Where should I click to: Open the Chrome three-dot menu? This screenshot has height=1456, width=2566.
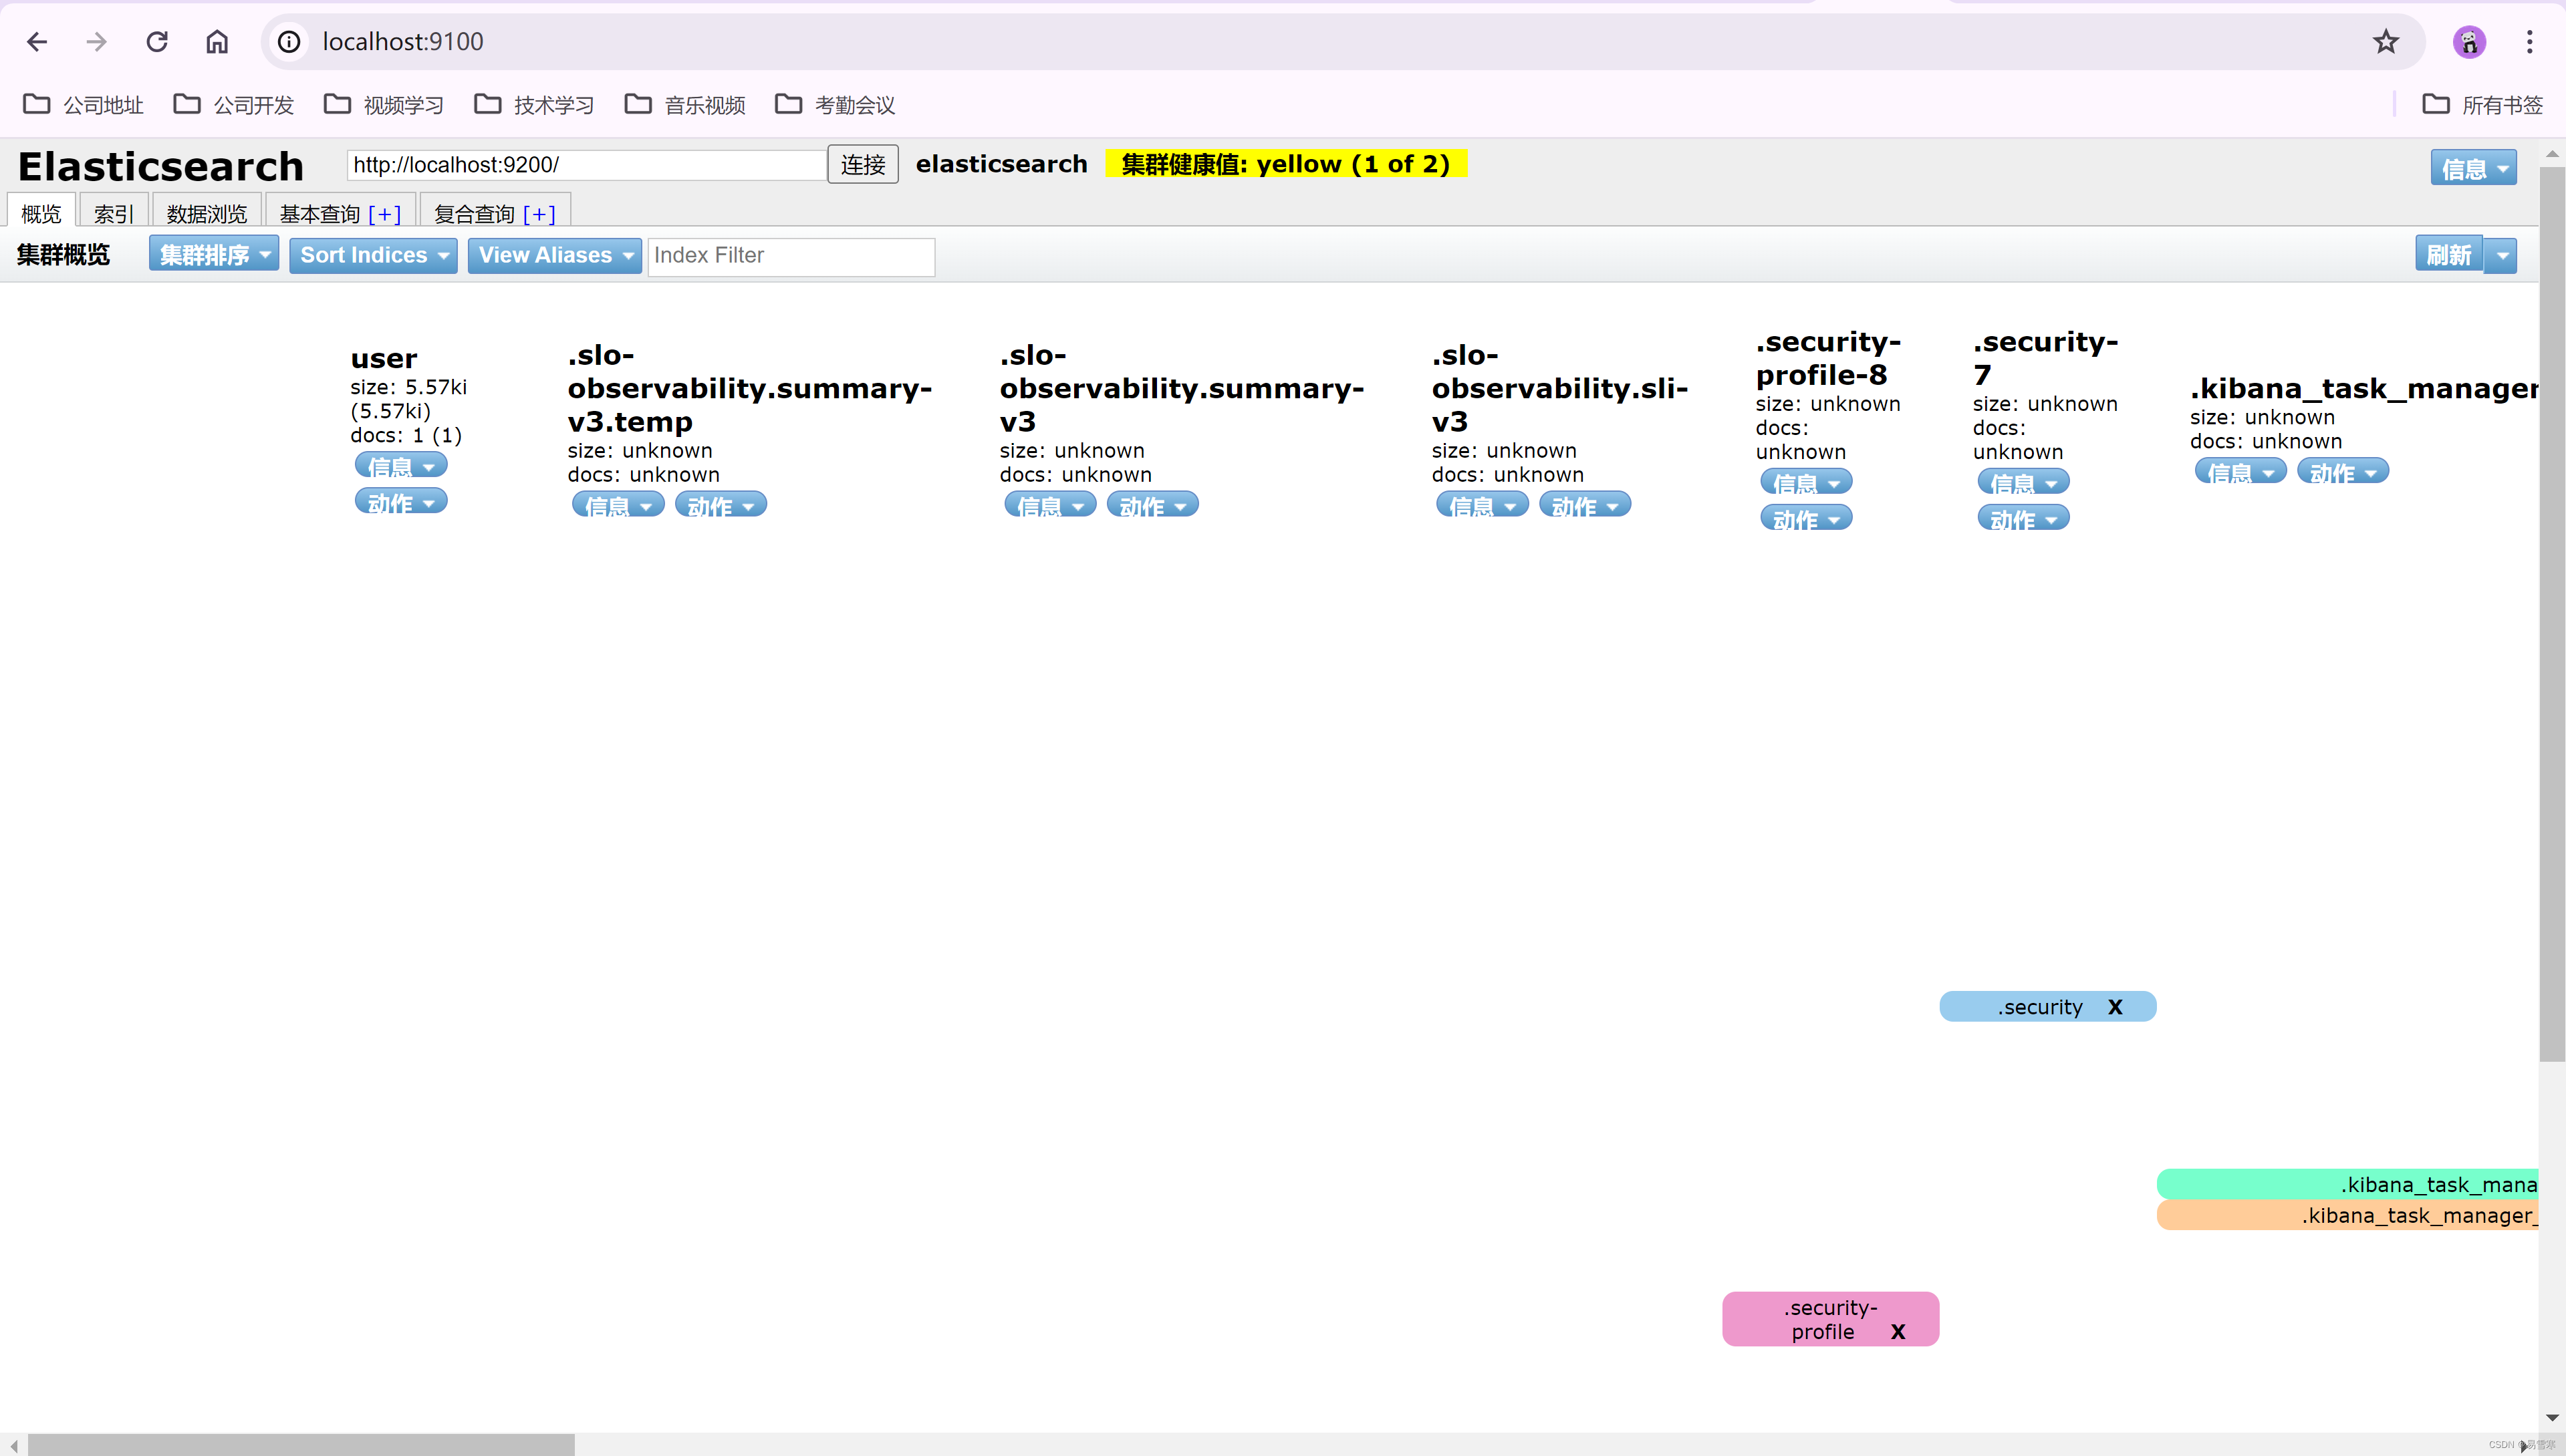tap(2529, 41)
